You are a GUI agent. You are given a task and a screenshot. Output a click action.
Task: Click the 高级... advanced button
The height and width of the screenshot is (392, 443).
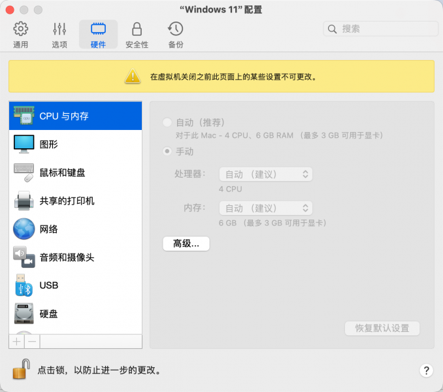coord(186,244)
